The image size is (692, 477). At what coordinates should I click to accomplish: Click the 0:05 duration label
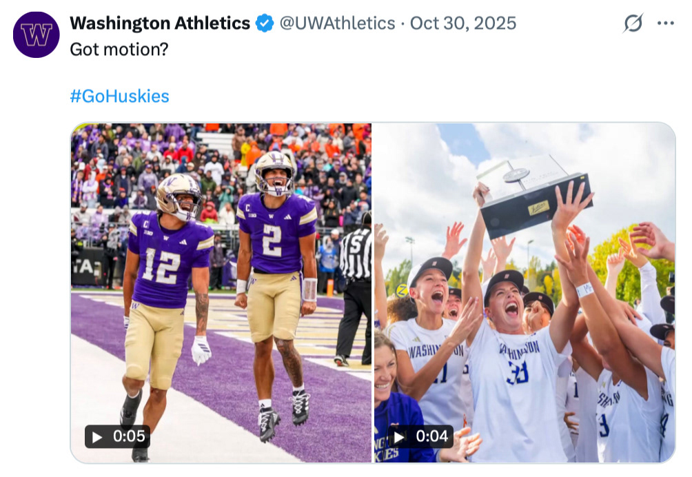(x=118, y=436)
